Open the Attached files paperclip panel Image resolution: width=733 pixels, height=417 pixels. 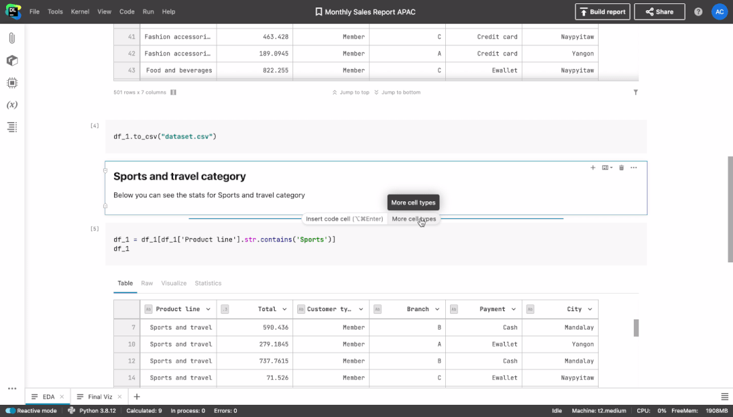pos(12,38)
